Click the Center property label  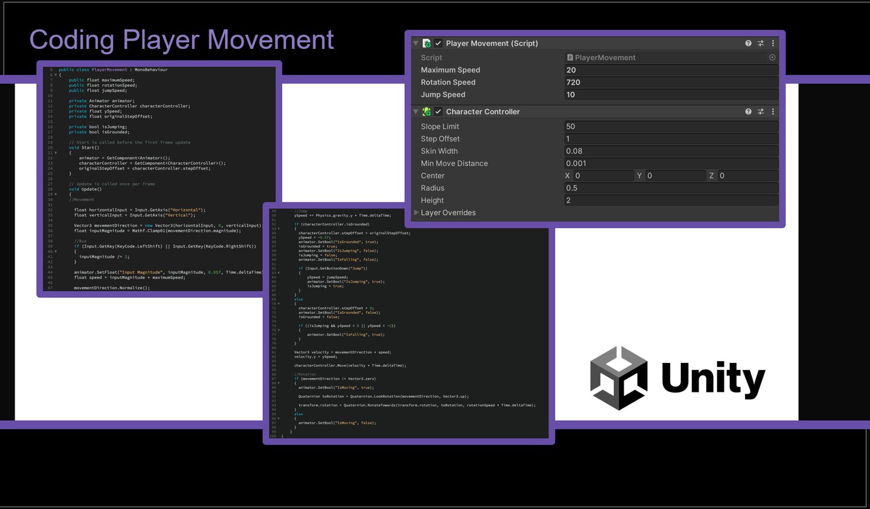[433, 176]
